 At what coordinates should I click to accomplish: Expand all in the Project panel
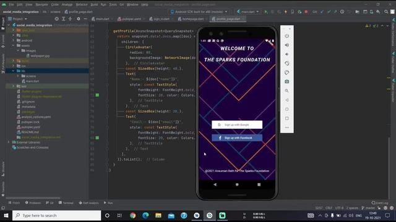63,19
